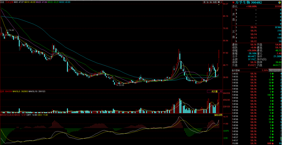The width and height of the screenshot is (282, 145).
Task: Select the 日线 period label
Action: 2,2
